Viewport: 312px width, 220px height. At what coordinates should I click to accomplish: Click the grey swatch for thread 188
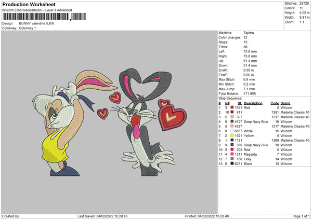(232, 159)
